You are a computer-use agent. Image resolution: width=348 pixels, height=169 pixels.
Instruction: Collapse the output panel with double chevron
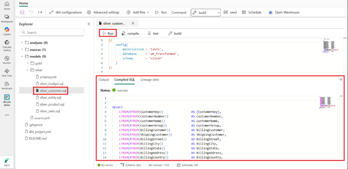click(341, 79)
